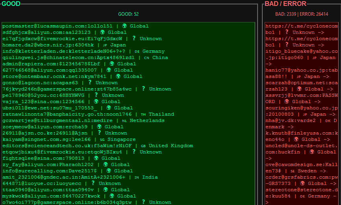The height and width of the screenshot is (205, 341).
Task: Click the BAD: 2339 | ERROR: 26414 counter
Action: tap(302, 14)
